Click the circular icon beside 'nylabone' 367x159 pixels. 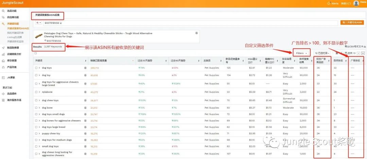coord(85,92)
